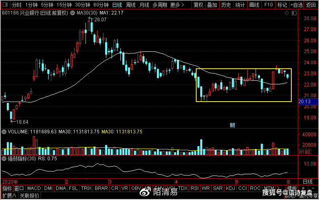This screenshot has height=200, width=319.
Task: Click the 返回 back button
Action: (311, 5)
